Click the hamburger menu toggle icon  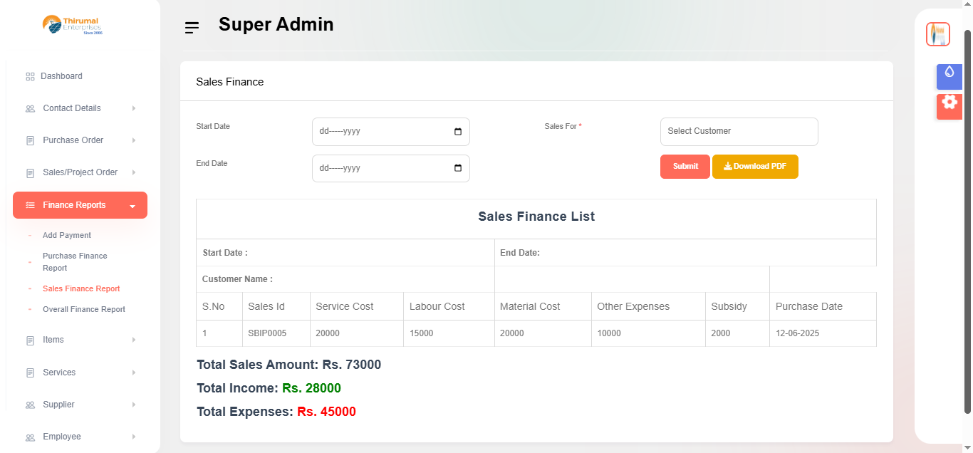192,28
